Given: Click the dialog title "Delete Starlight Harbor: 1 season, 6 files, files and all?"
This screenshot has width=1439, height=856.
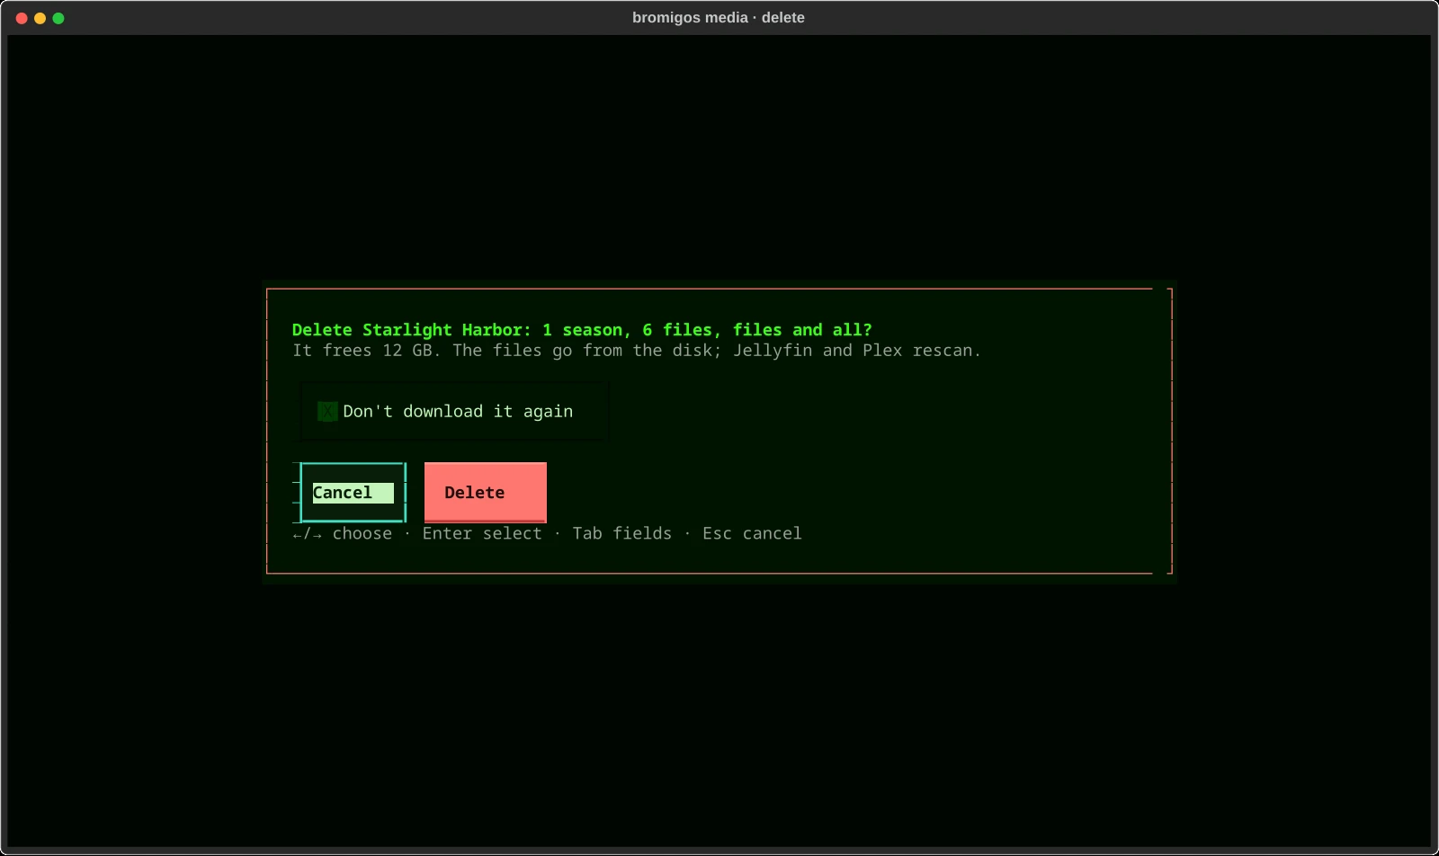Looking at the screenshot, I should pos(582,330).
